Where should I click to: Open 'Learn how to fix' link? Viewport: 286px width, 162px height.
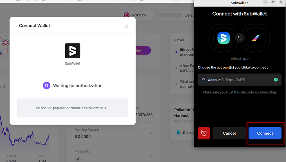pyautogui.click(x=94, y=108)
